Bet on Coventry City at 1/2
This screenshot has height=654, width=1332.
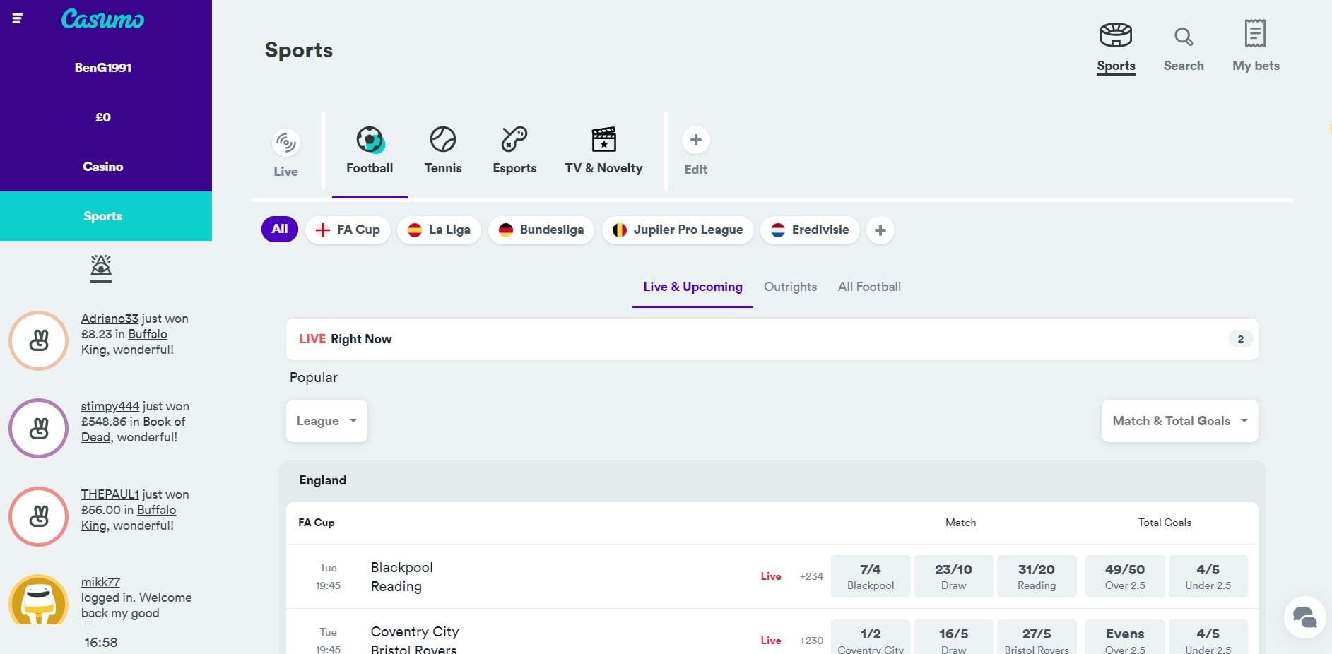click(x=871, y=638)
